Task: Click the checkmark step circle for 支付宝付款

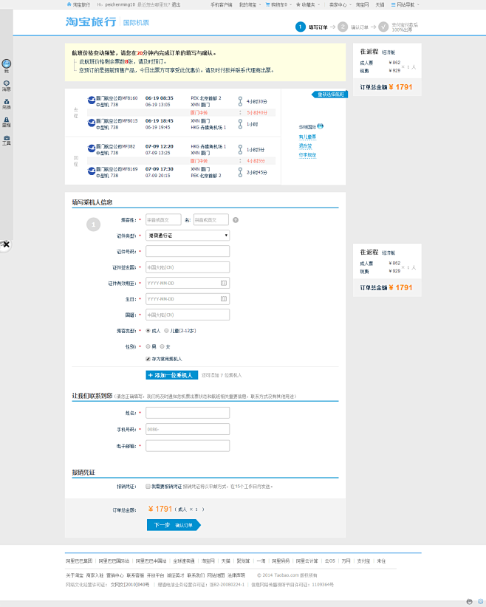Action: 383,27
